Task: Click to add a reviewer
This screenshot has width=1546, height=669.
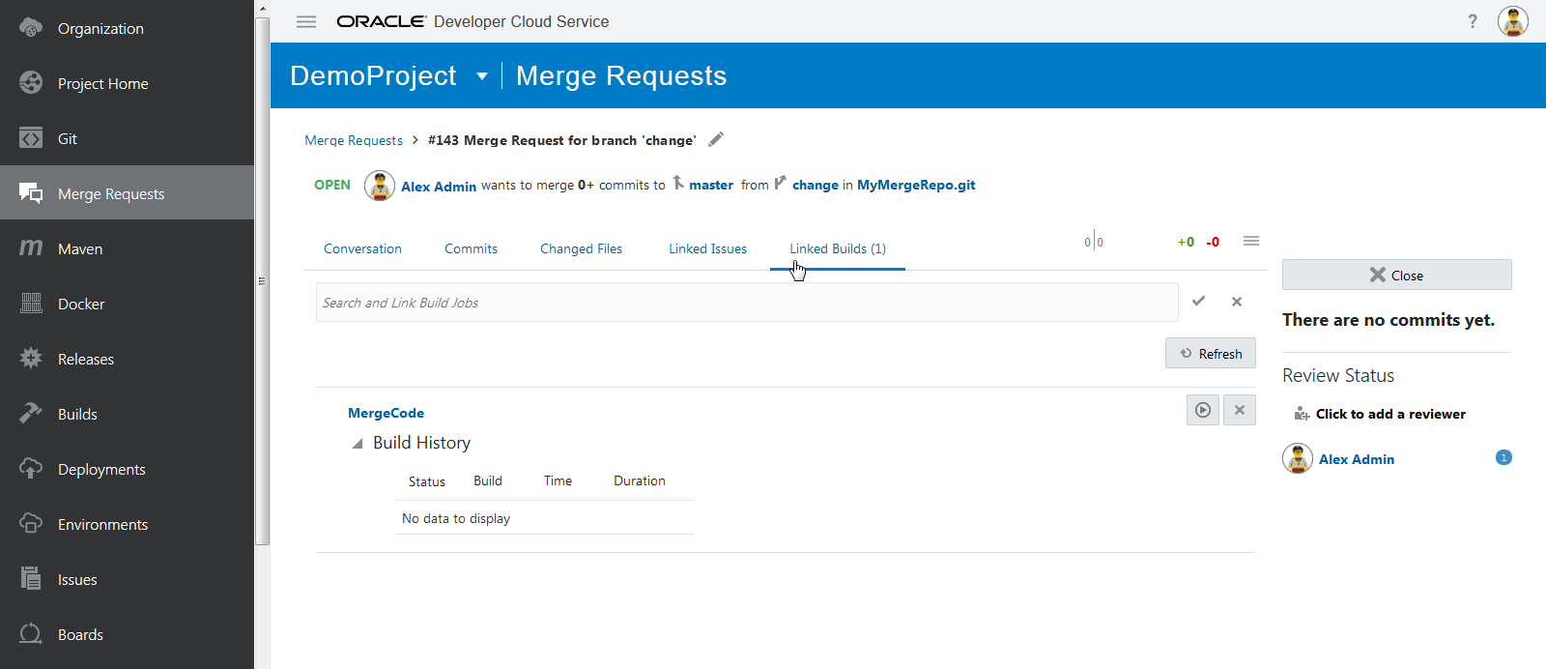Action: point(1389,414)
